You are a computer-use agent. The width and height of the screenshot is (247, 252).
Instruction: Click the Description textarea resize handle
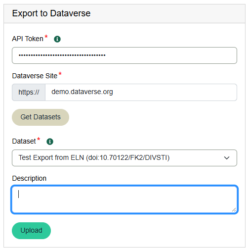[x=234, y=209]
